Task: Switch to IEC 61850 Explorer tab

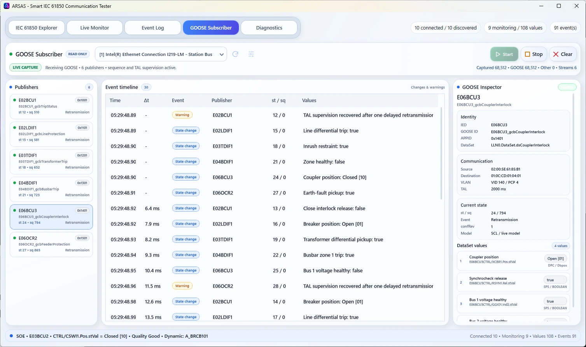Action: 37,28
